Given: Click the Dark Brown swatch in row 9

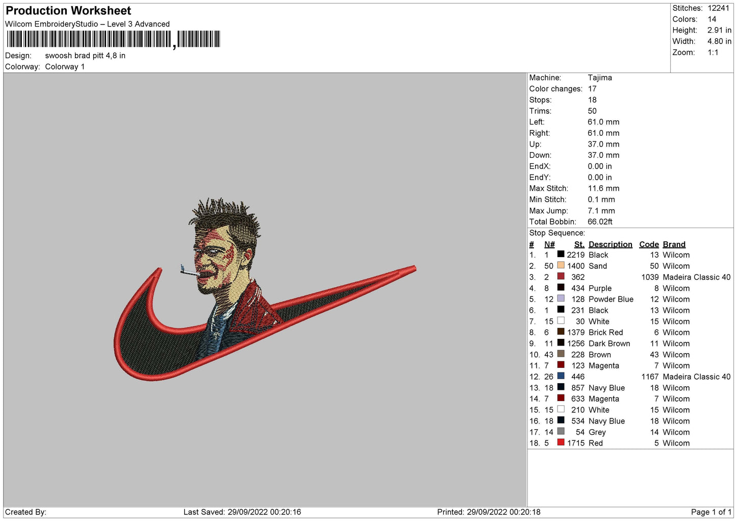Looking at the screenshot, I should click(561, 342).
